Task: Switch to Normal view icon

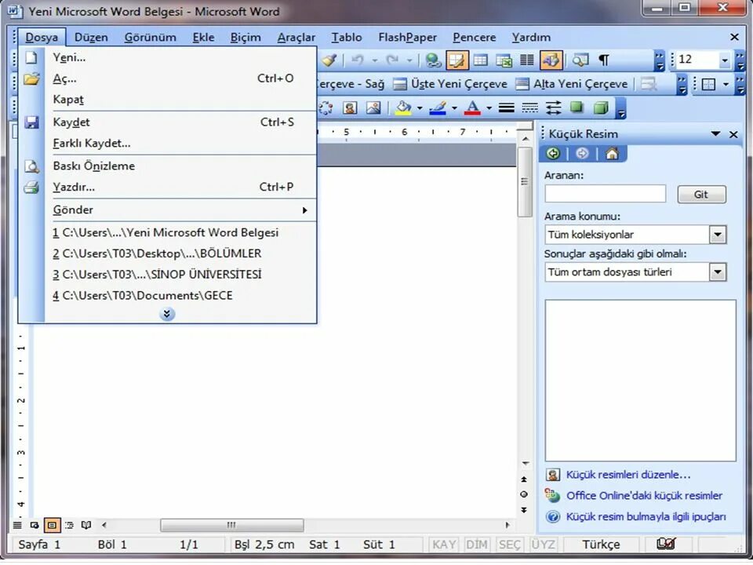Action: [x=17, y=525]
